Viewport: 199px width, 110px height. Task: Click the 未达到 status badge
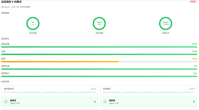point(193,1)
